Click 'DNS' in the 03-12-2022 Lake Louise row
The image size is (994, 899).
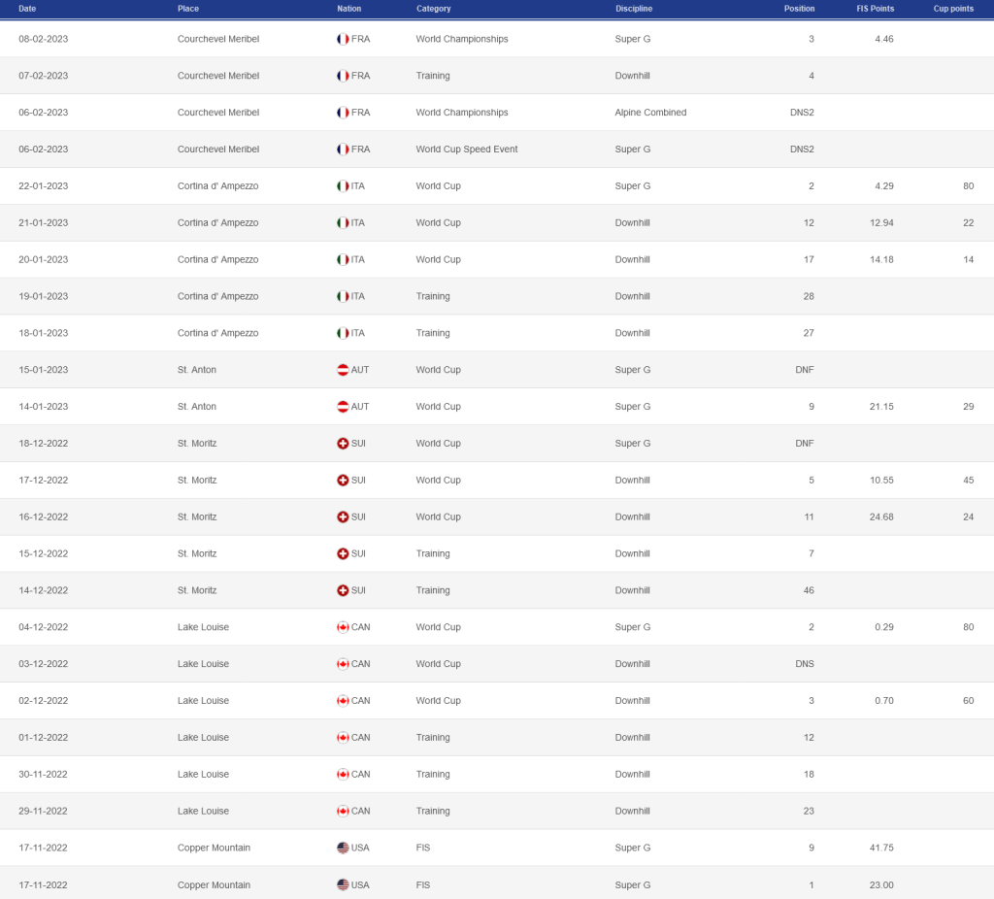pyautogui.click(x=805, y=664)
